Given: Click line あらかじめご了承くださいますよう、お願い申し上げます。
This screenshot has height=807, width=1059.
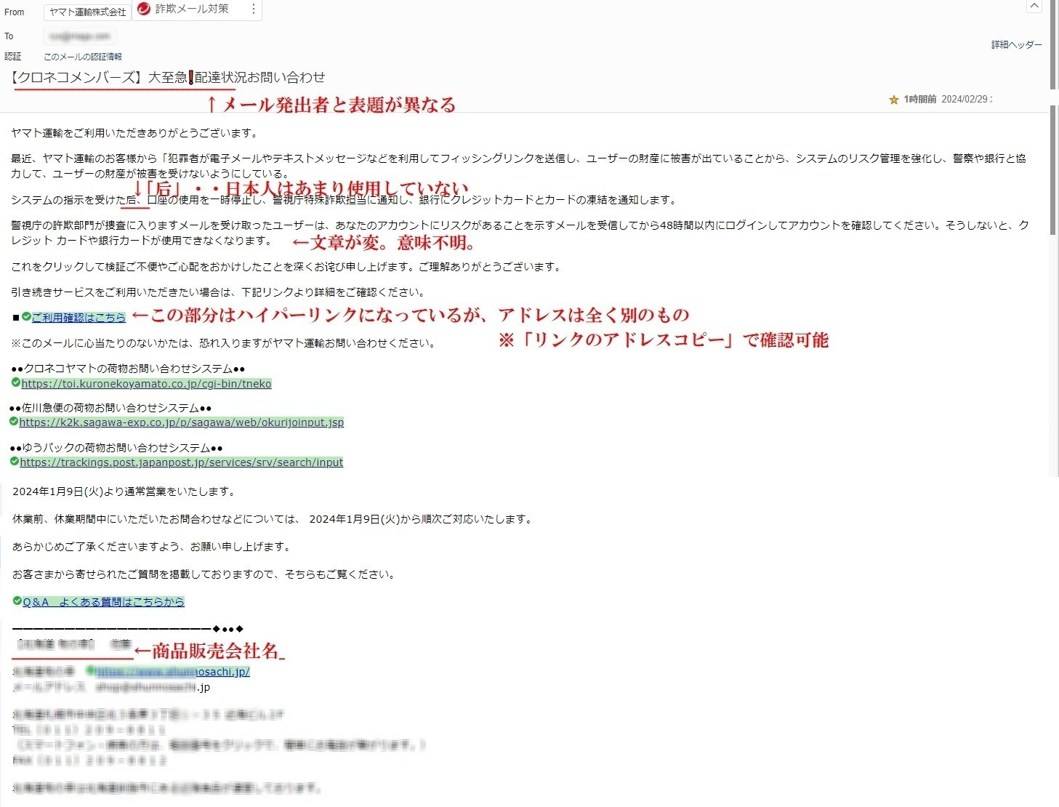Looking at the screenshot, I should 152,547.
